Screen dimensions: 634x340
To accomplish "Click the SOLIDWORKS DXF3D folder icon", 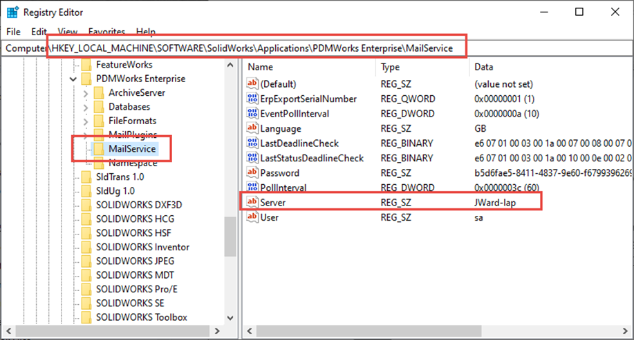I will click(x=86, y=205).
